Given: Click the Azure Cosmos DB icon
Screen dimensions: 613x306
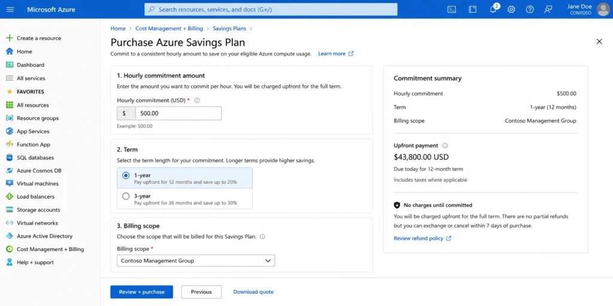Looking at the screenshot, I should (x=10, y=170).
